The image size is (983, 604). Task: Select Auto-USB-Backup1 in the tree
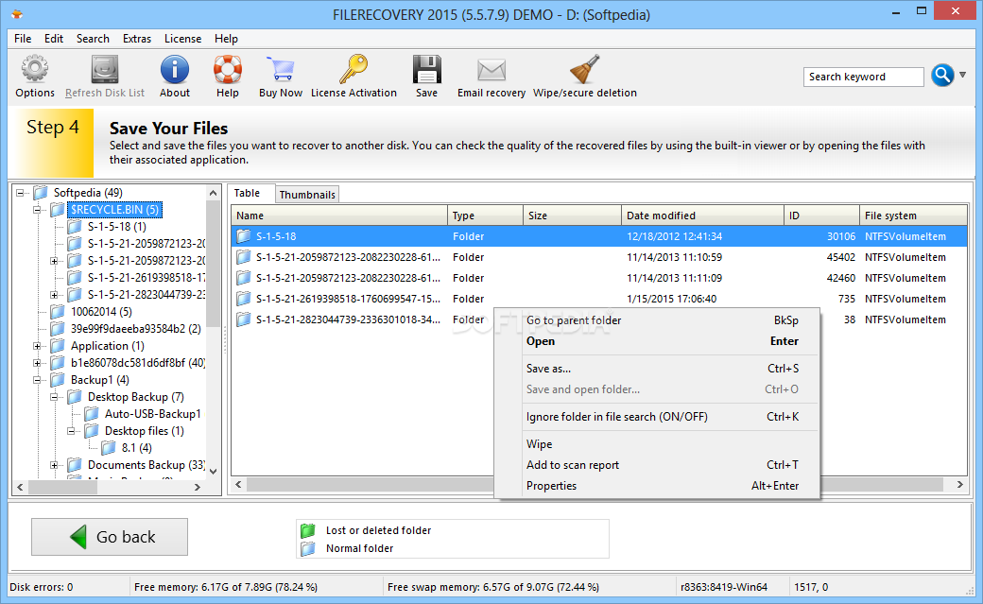pyautogui.click(x=153, y=414)
